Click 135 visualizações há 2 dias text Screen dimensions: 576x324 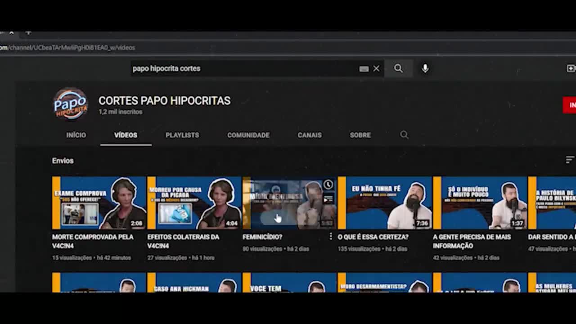[x=372, y=249]
